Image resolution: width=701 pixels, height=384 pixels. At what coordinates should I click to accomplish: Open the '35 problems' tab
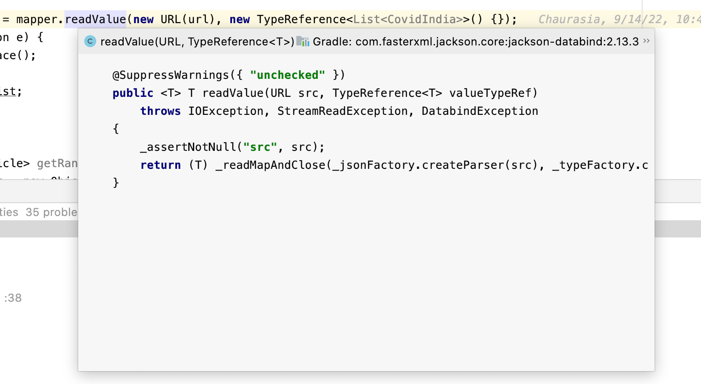pyautogui.click(x=52, y=212)
